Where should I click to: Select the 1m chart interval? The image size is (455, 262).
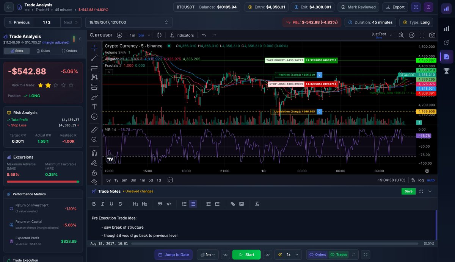tap(132, 35)
